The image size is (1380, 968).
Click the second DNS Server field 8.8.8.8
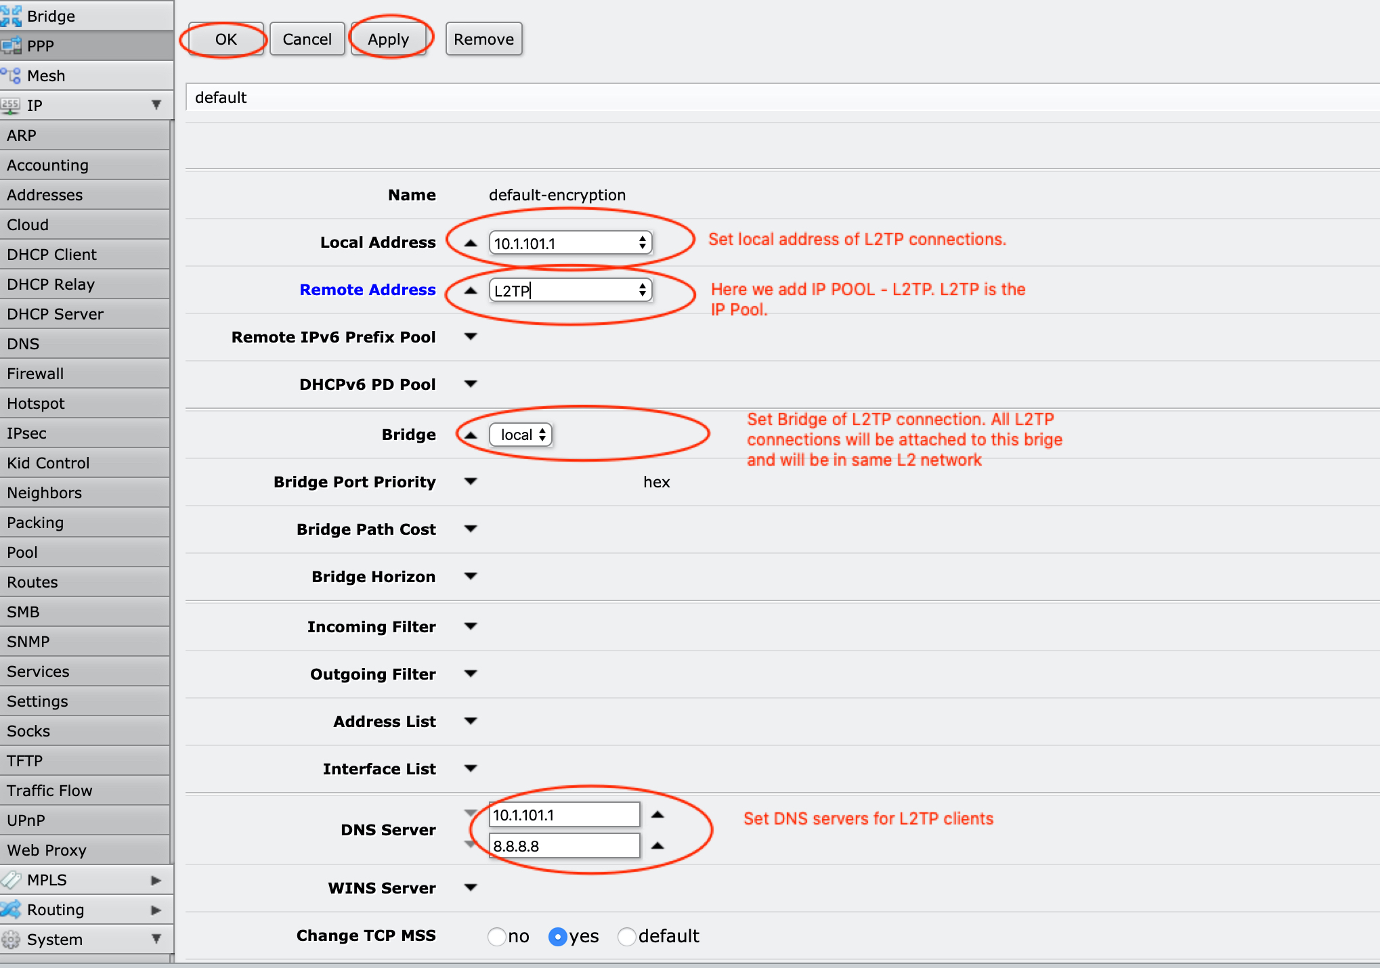tap(564, 845)
